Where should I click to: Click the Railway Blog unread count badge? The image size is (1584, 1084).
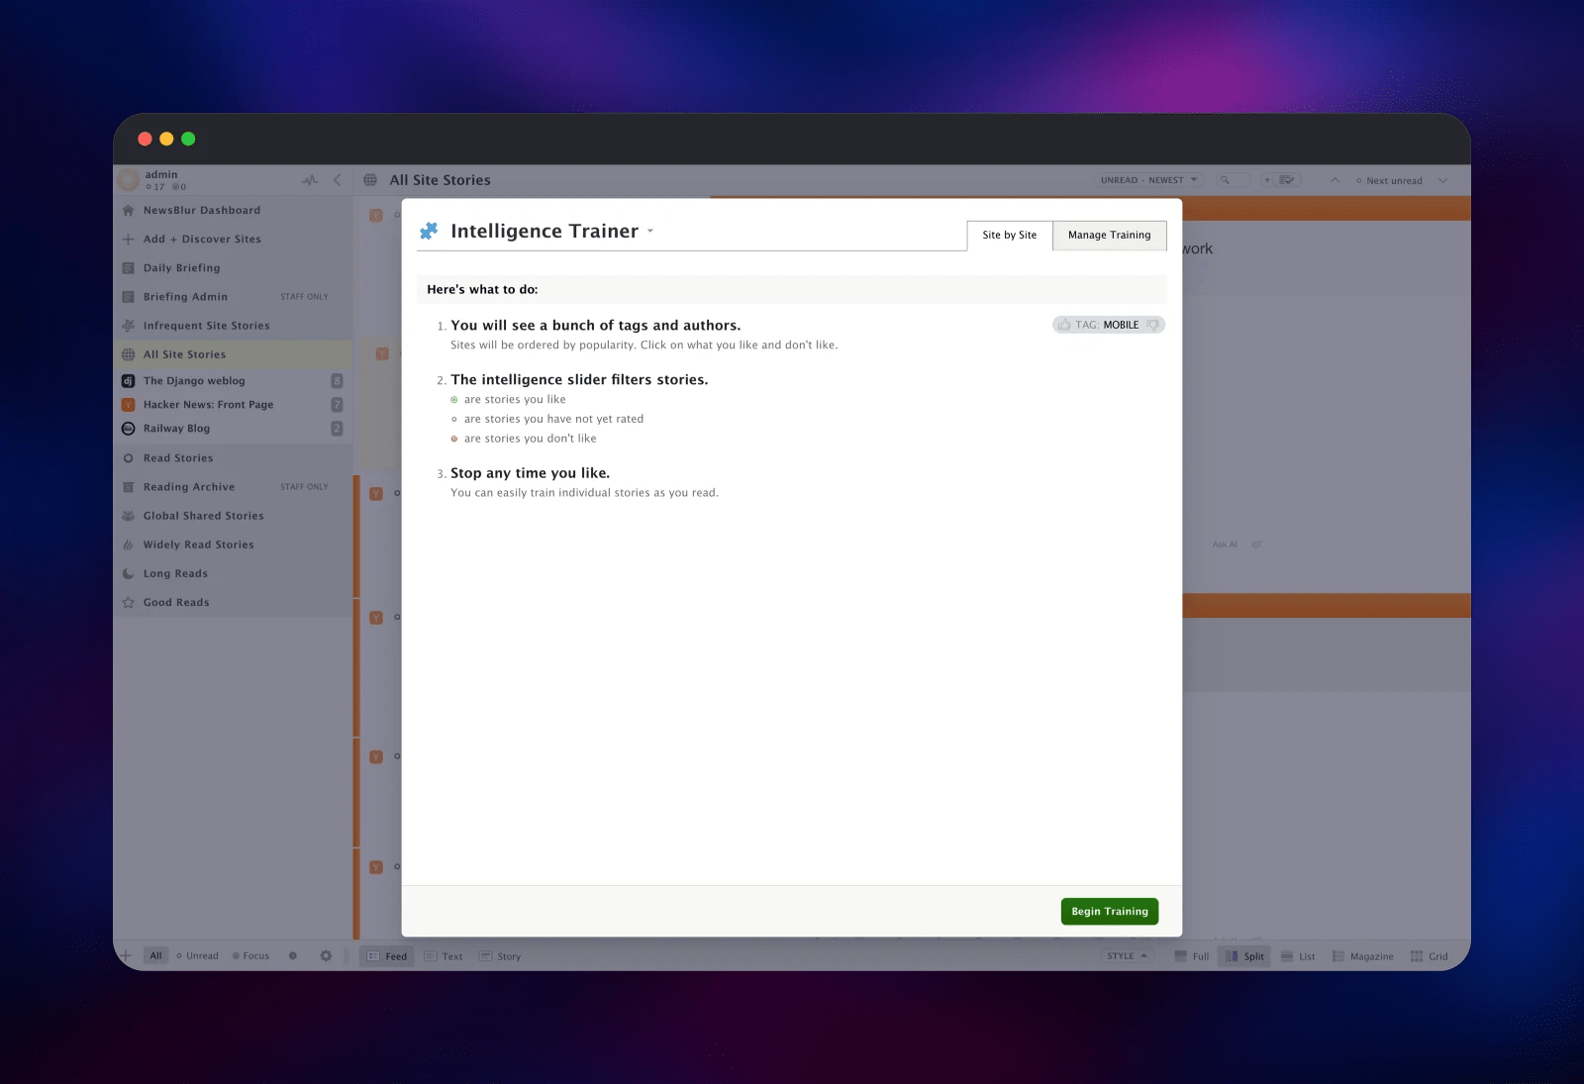coord(337,428)
